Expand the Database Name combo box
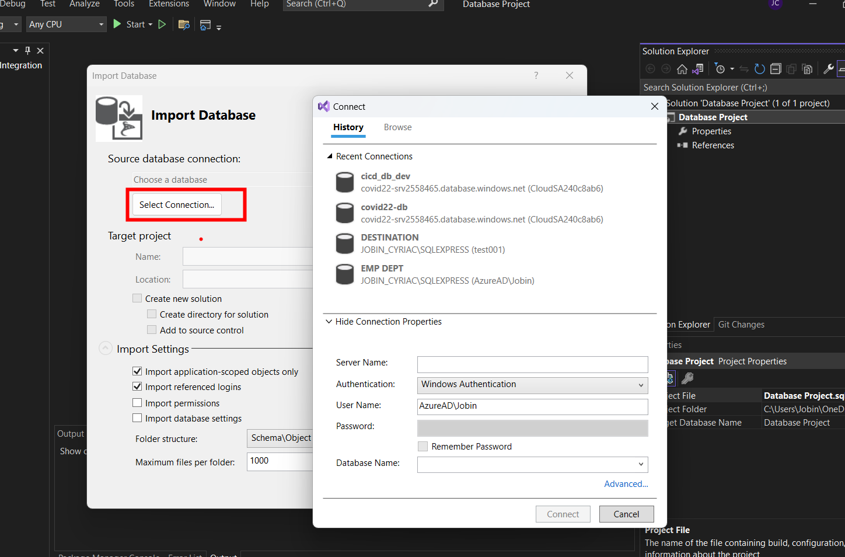845x557 pixels. (641, 465)
